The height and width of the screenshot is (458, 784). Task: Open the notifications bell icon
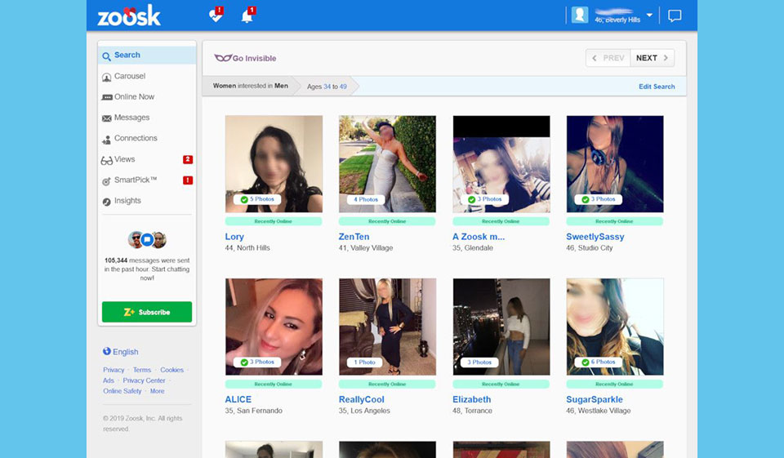247,16
